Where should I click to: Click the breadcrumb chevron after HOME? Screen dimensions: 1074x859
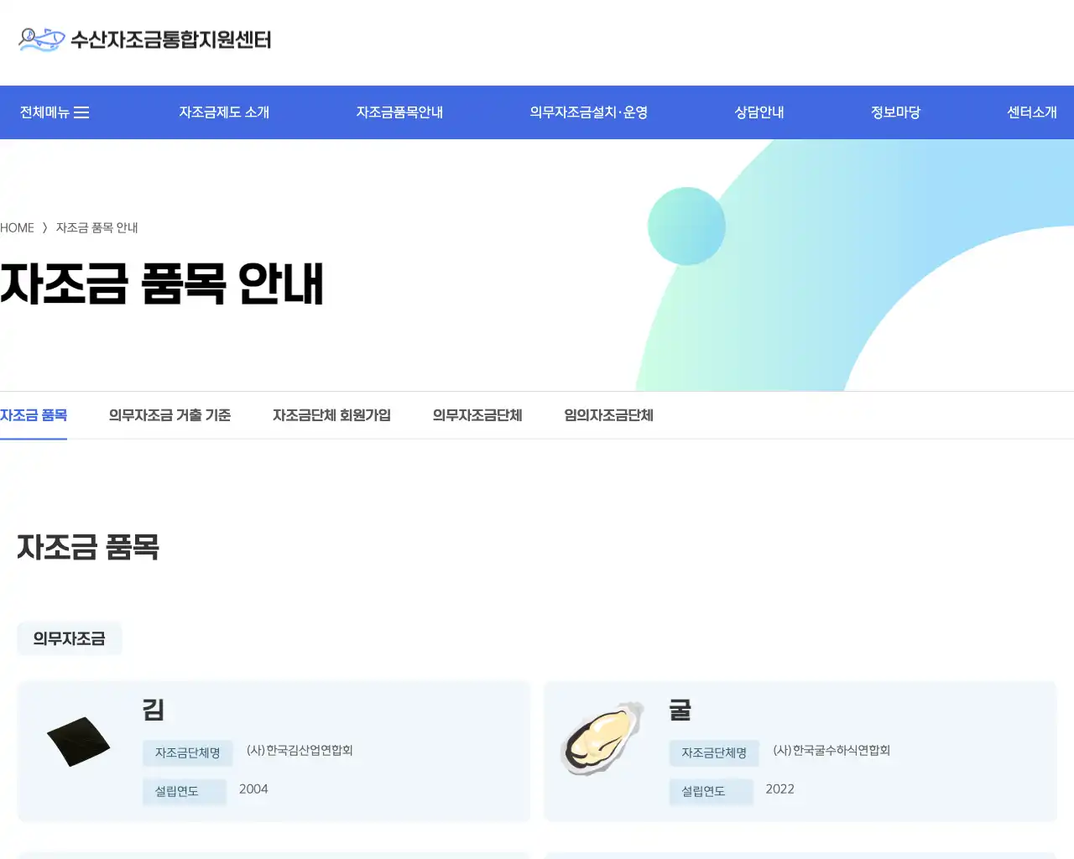(45, 227)
